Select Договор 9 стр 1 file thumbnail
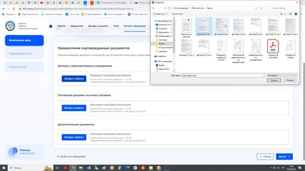The width and height of the screenshot is (305, 171). [x=203, y=27]
